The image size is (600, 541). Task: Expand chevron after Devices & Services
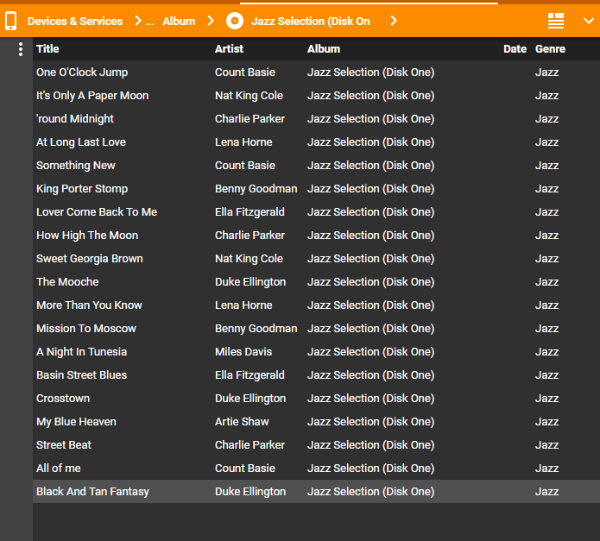138,21
